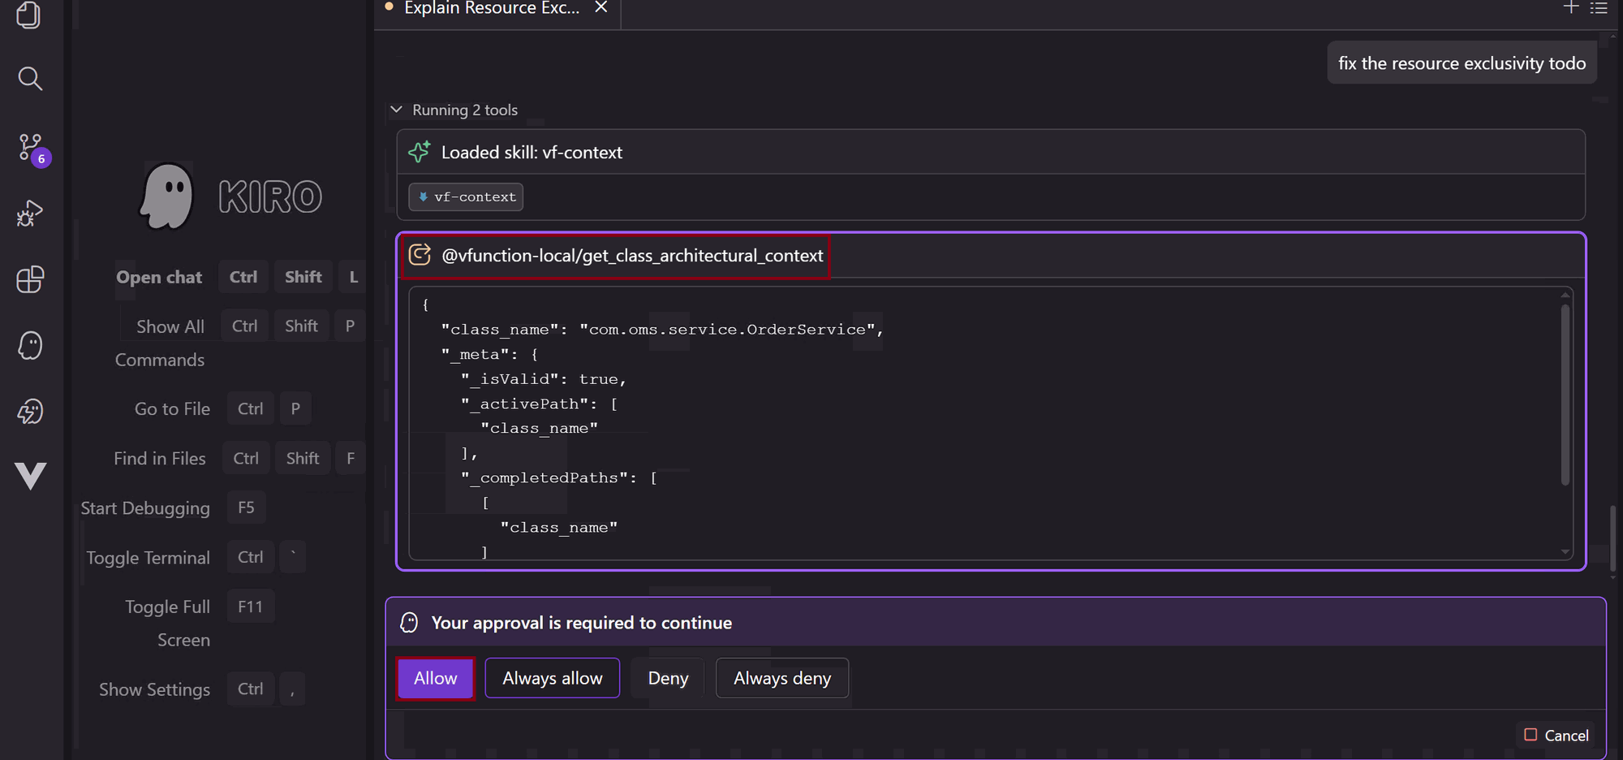1623x760 pixels.
Task: Click the "_isValid": true JSON line
Action: [544, 378]
